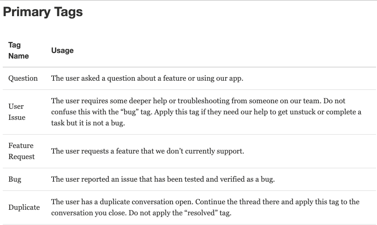Click the Question tag's usage description
377x225 pixels.
coord(147,78)
